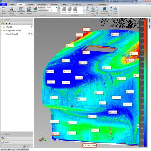Click the bottom magnifier zoom icon
The width and height of the screenshot is (151, 151).
[97, 13]
